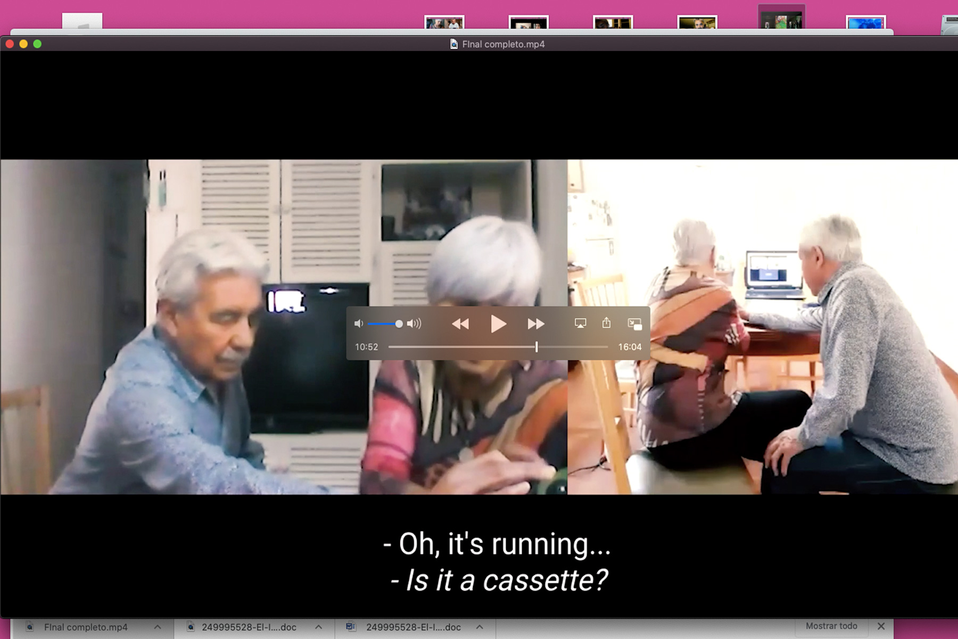Screen dimensions: 958x639
Task: Rewind the video playback
Action: click(x=460, y=323)
